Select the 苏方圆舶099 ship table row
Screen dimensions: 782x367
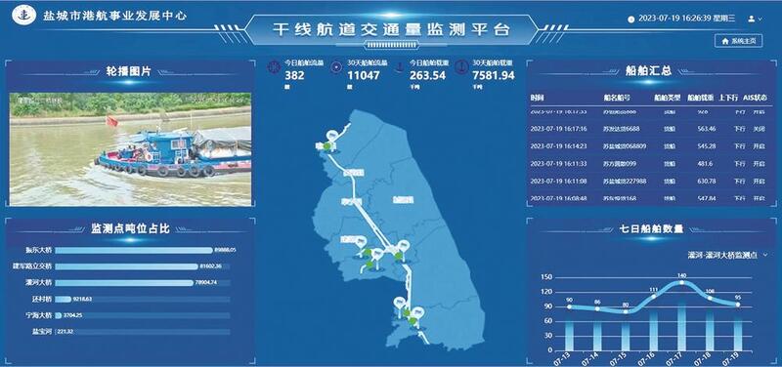click(x=649, y=163)
